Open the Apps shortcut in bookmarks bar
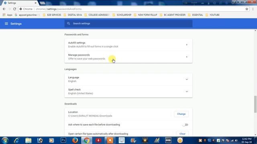The width and height of the screenshot is (257, 144). 7,15
